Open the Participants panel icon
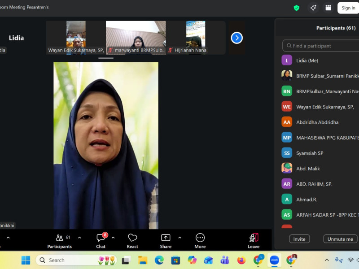 pos(59,238)
